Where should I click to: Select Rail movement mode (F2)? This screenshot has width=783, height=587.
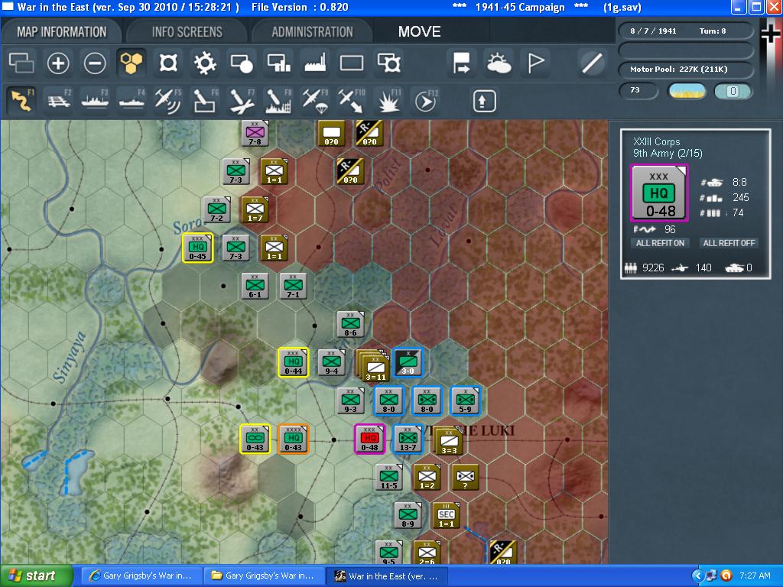click(58, 100)
